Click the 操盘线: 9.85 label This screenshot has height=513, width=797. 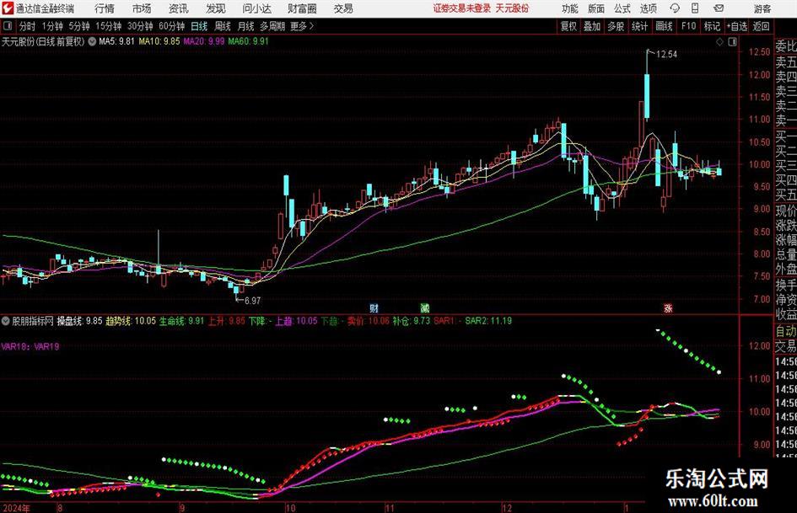coord(79,321)
